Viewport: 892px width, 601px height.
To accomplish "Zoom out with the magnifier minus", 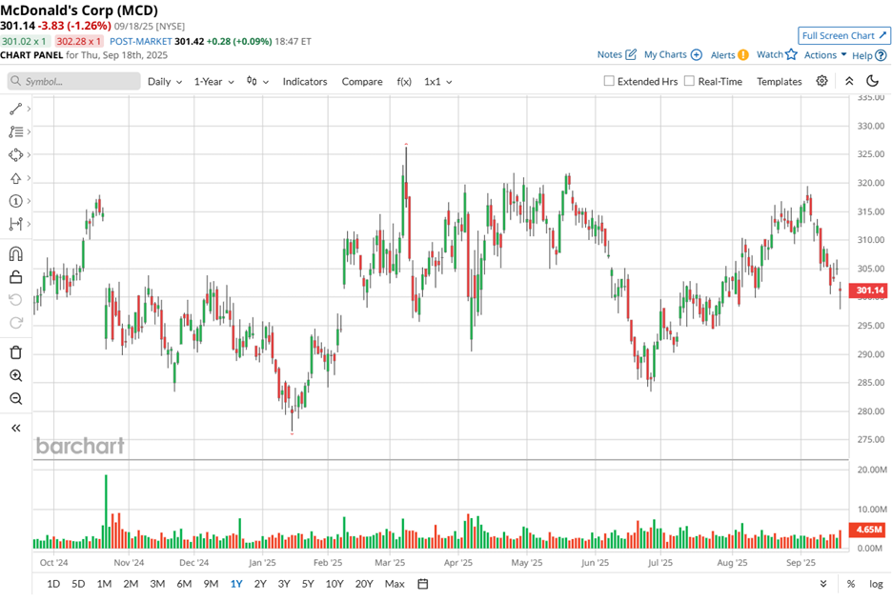I will coord(16,398).
